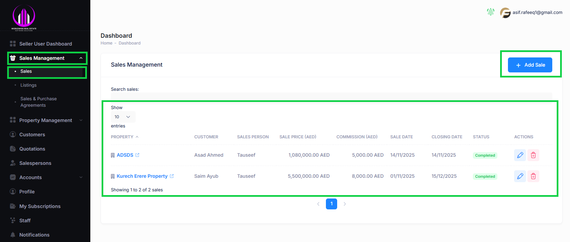570x242 pixels.
Task: Click the Search sales input field
Action: point(331,96)
